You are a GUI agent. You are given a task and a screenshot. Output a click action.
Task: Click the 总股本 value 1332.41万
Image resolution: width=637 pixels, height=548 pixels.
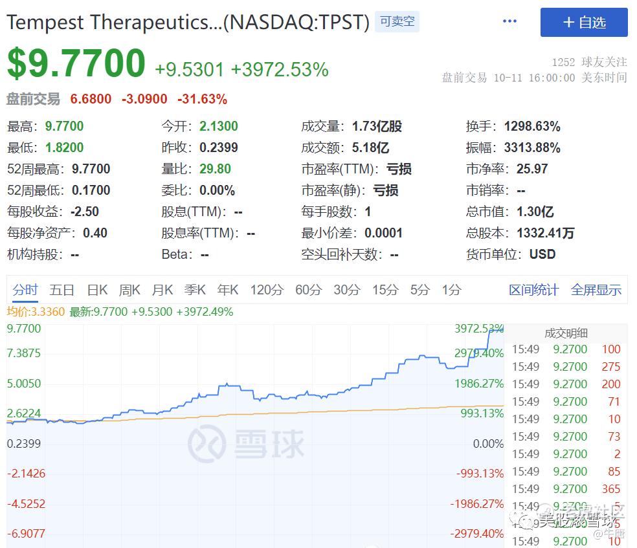[x=546, y=233]
